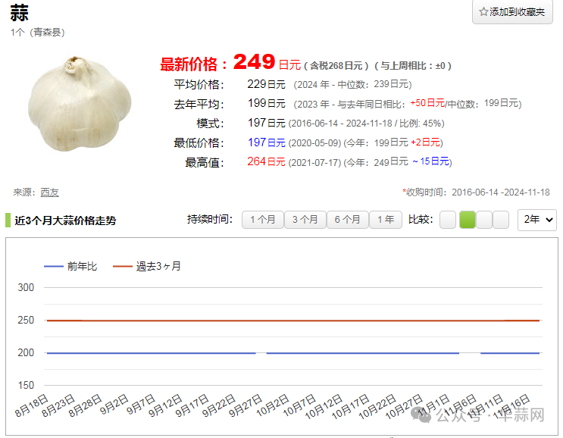
Task: Toggle the fourth compare box
Action: click(x=501, y=220)
